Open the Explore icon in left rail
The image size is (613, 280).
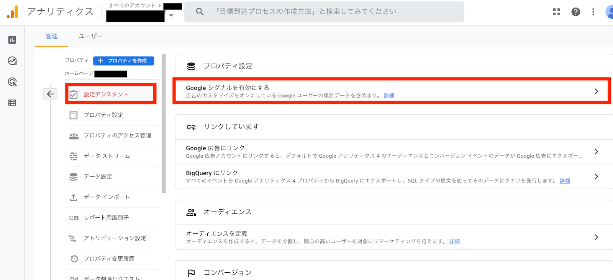click(x=12, y=61)
